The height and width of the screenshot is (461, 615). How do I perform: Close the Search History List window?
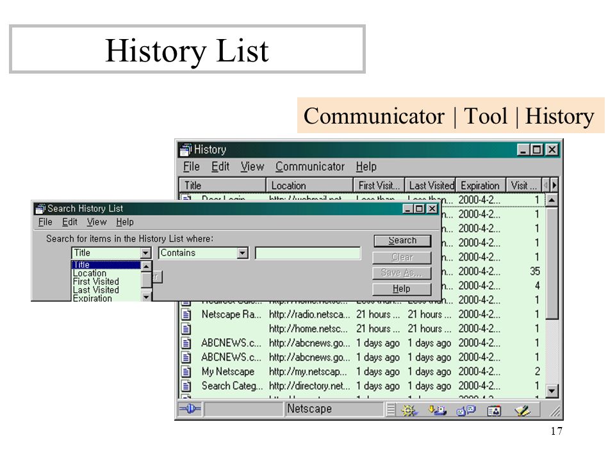pyautogui.click(x=432, y=209)
